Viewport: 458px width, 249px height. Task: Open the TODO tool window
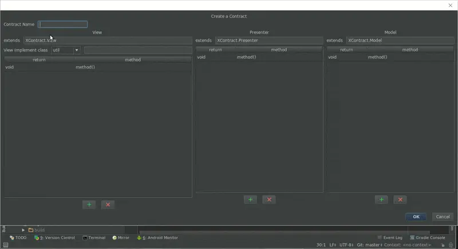click(18, 238)
